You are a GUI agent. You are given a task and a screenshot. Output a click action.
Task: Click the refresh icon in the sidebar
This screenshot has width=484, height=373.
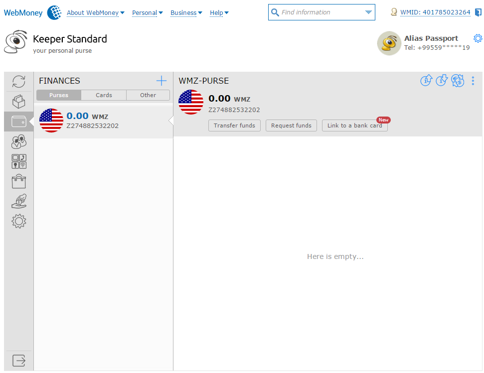18,82
